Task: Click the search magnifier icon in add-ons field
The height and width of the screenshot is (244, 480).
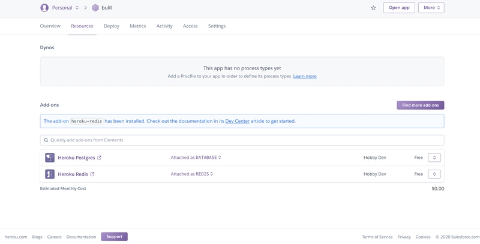Action: click(x=46, y=140)
